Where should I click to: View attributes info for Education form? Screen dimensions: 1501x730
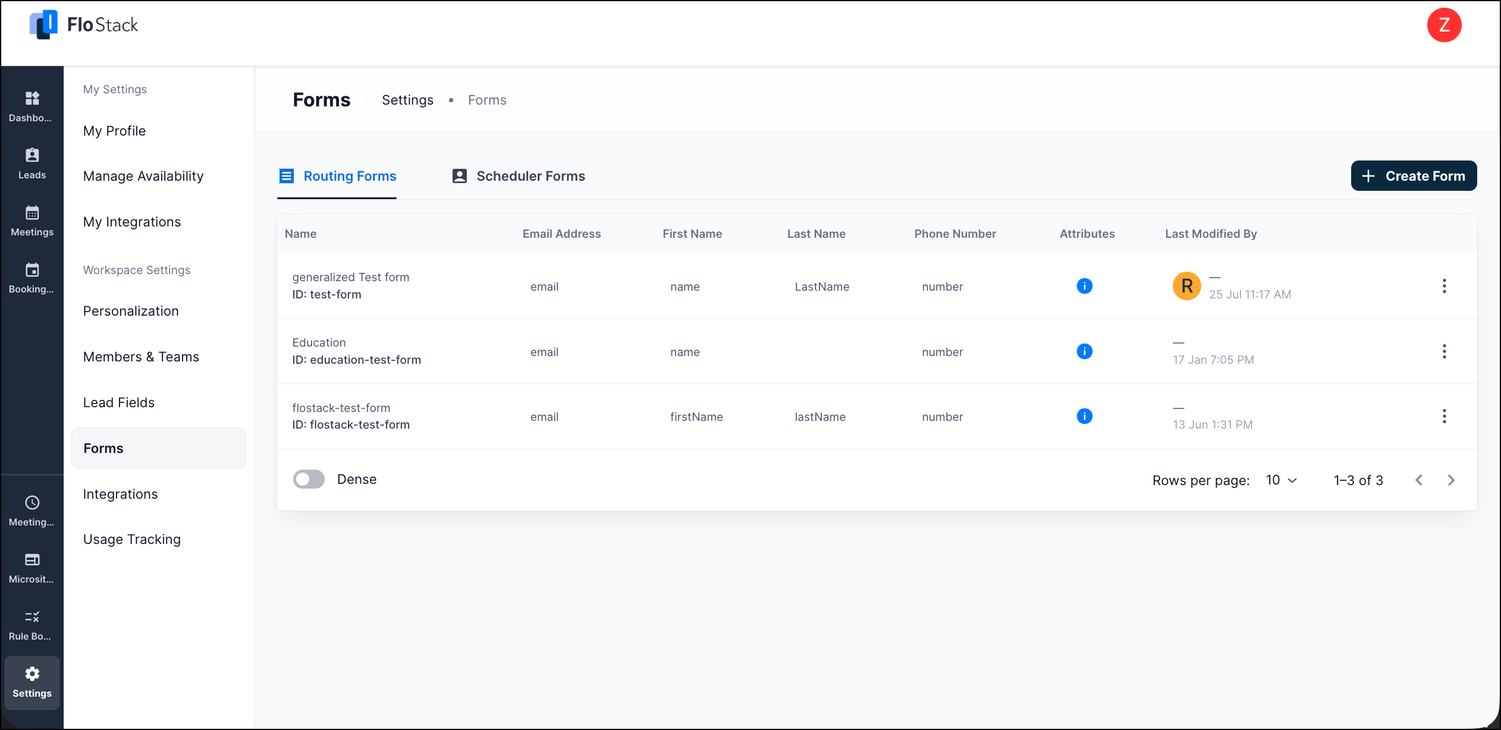(1084, 351)
